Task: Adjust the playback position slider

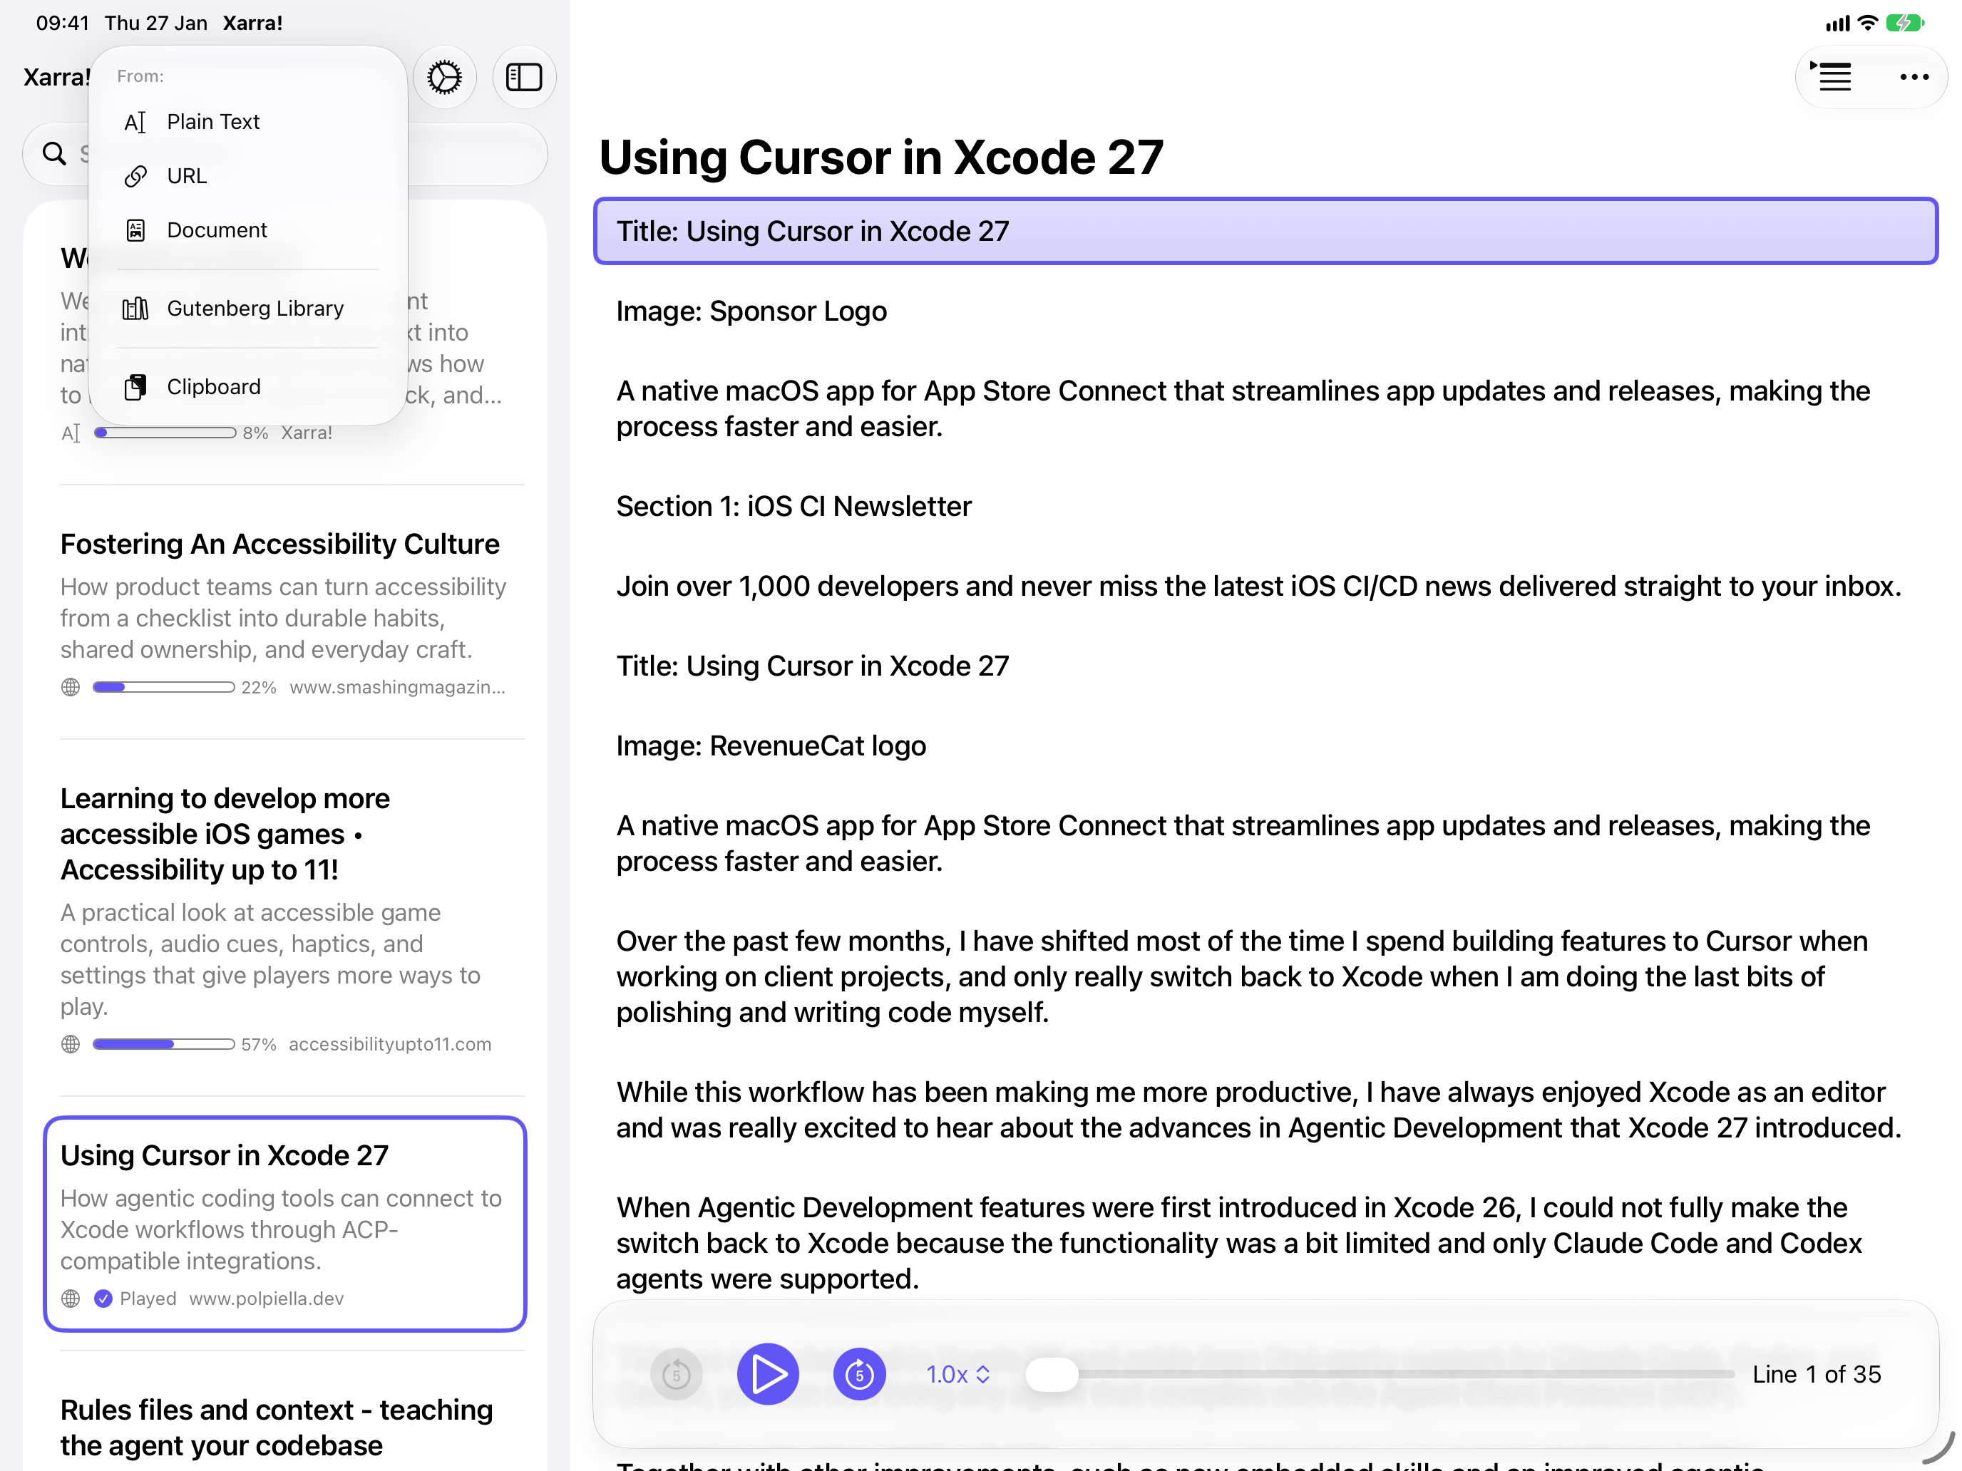Action: [1380, 1374]
